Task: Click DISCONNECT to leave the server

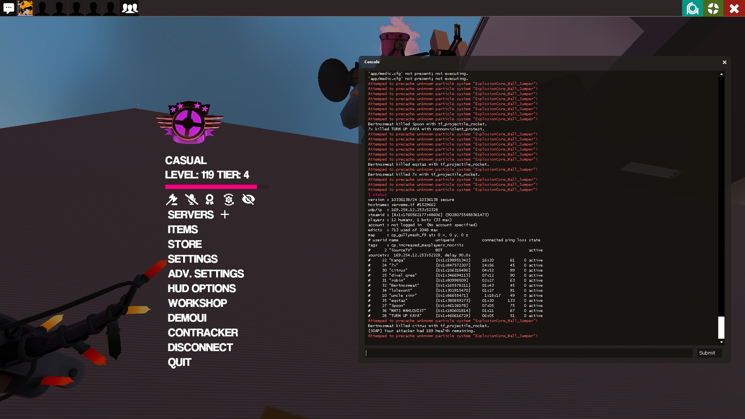Action: [x=200, y=348]
